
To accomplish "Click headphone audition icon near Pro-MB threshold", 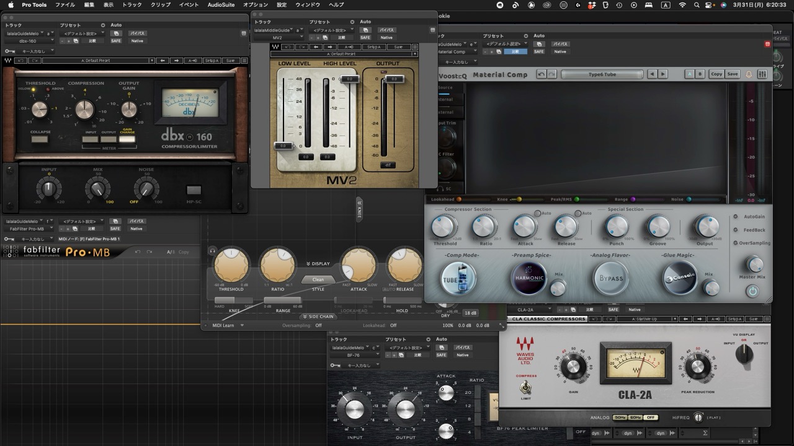I will tap(212, 250).
